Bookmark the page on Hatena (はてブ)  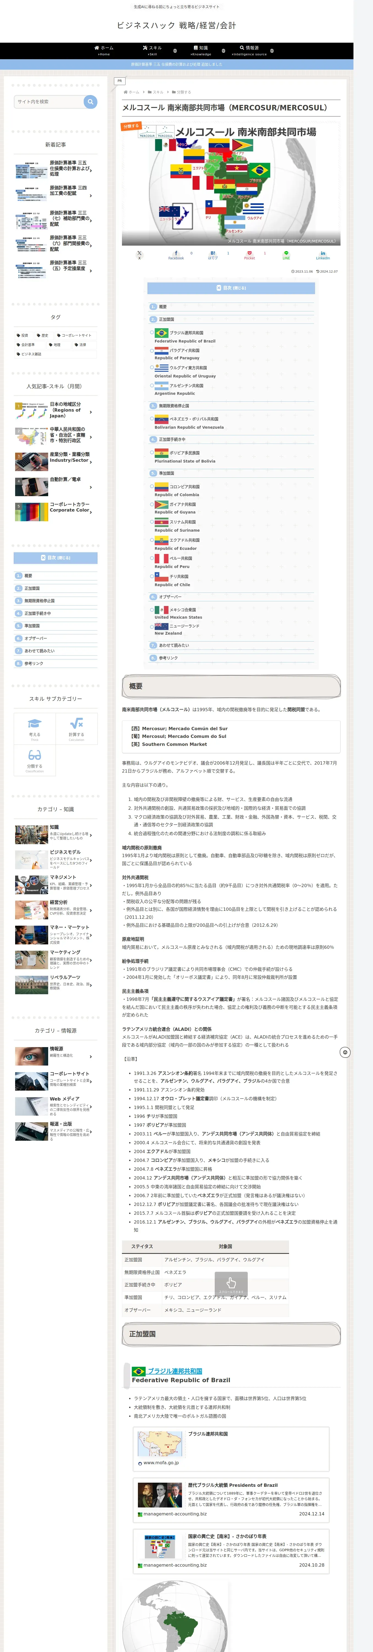213,255
